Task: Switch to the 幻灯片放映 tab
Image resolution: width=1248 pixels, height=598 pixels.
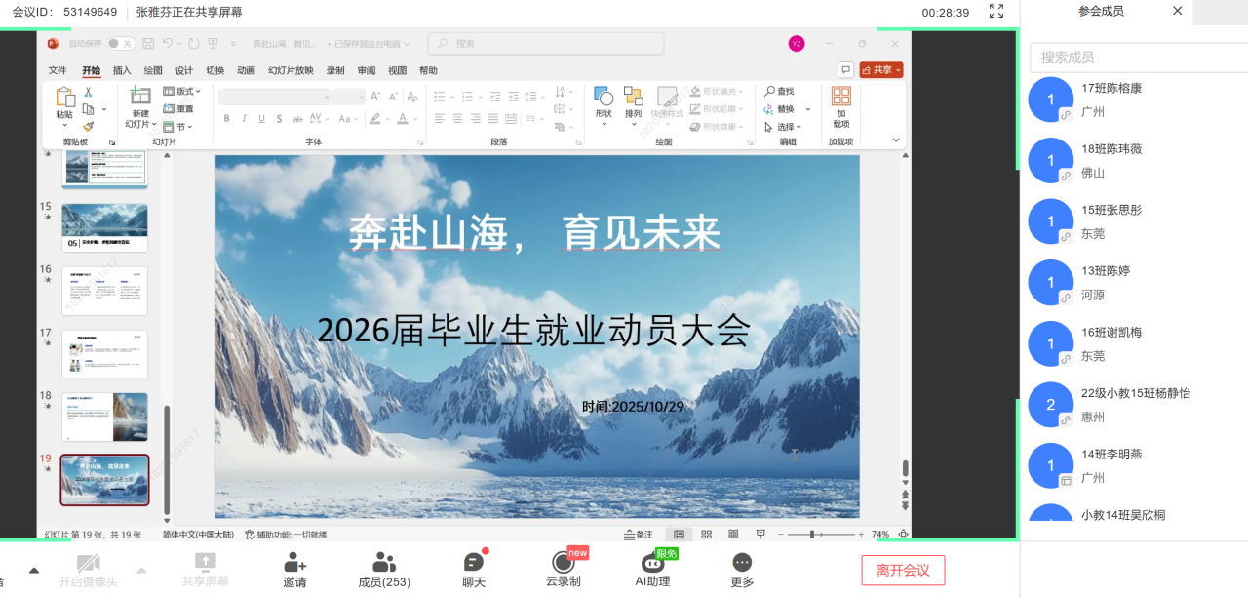Action: coord(291,70)
